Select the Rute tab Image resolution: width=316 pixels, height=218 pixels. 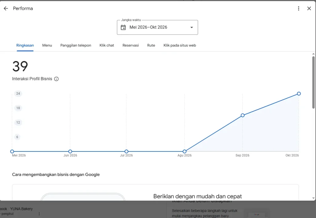[151, 46]
